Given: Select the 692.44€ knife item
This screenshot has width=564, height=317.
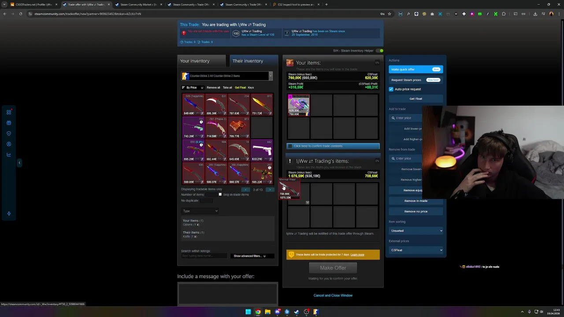Looking at the screenshot, I should [216, 151].
